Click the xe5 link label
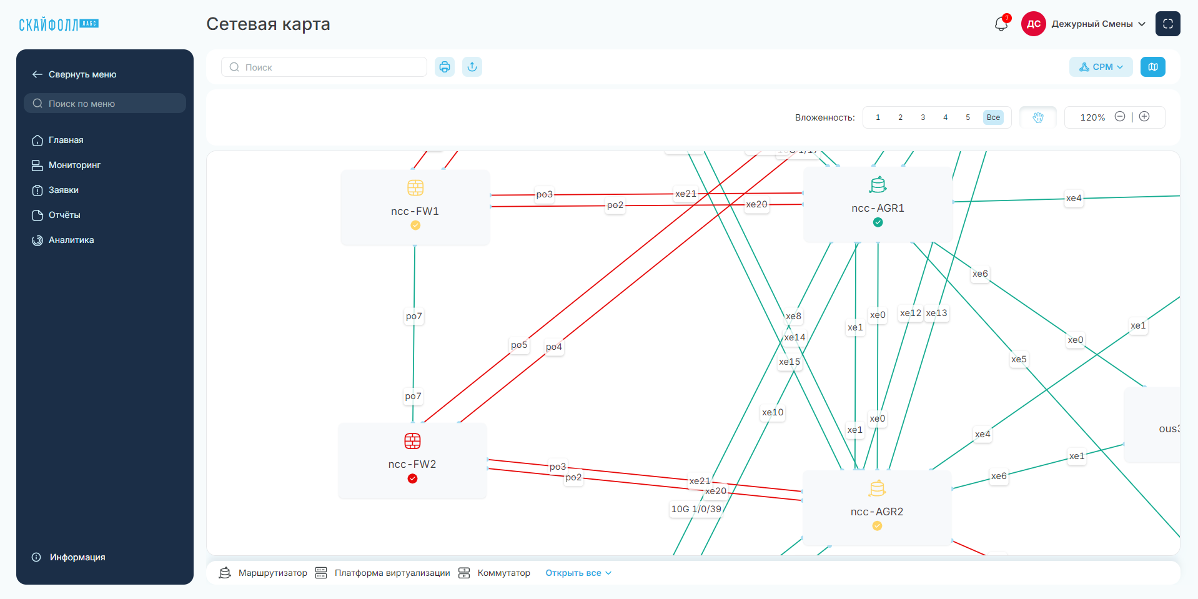The height and width of the screenshot is (599, 1198). click(x=1019, y=359)
